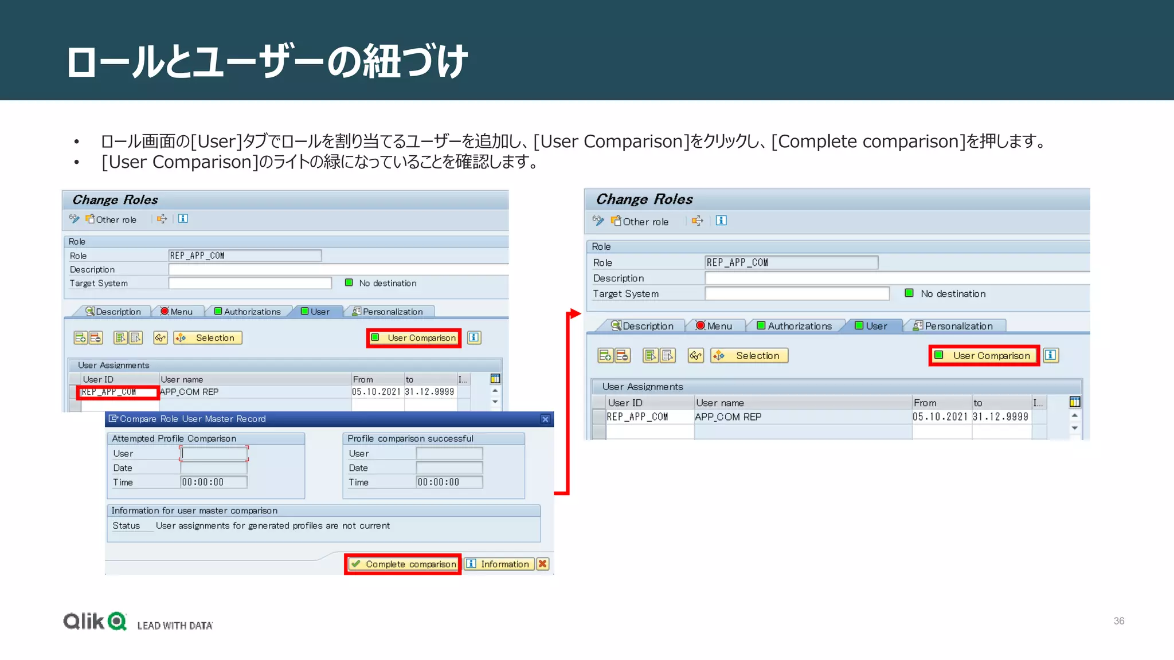This screenshot has width=1174, height=660.
Task: Open Menu tab in left window
Action: tap(177, 312)
